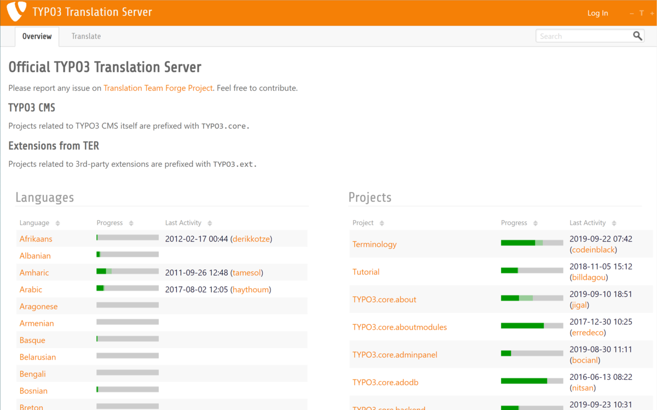Open user derikkotze's profile
This screenshot has height=410, width=657.
pyautogui.click(x=251, y=239)
